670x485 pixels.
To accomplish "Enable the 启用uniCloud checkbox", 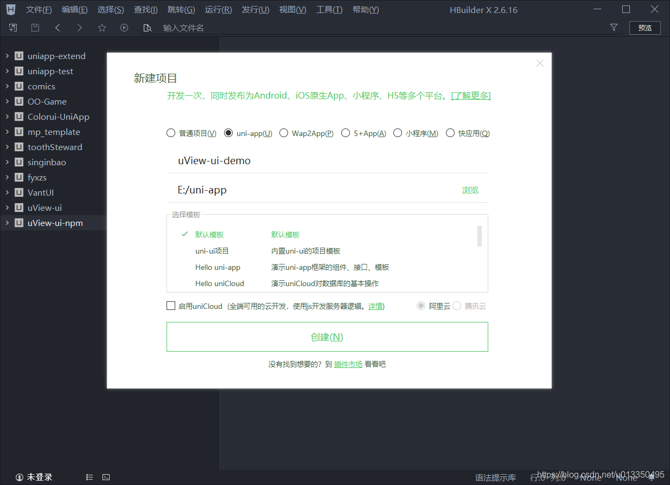I will pyautogui.click(x=171, y=306).
